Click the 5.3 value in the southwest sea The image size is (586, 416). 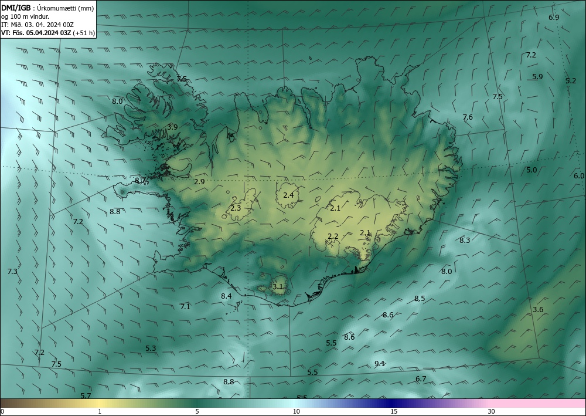pyautogui.click(x=151, y=349)
